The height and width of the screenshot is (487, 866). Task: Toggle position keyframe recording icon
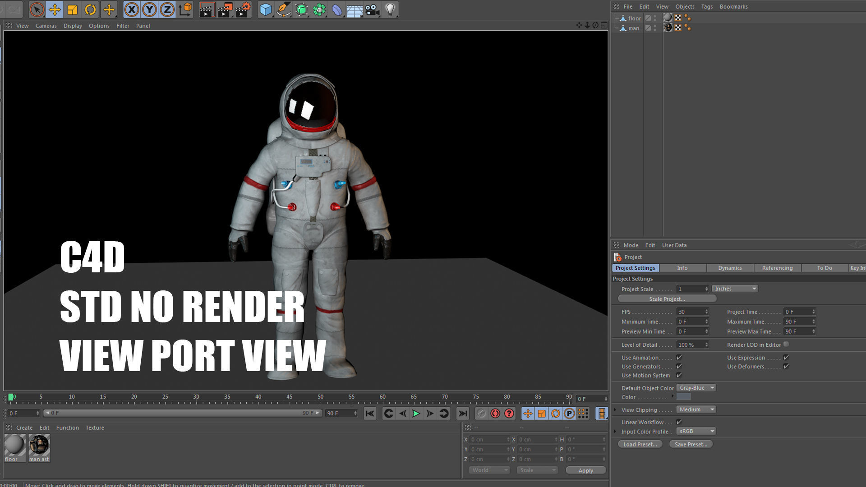[x=528, y=413]
